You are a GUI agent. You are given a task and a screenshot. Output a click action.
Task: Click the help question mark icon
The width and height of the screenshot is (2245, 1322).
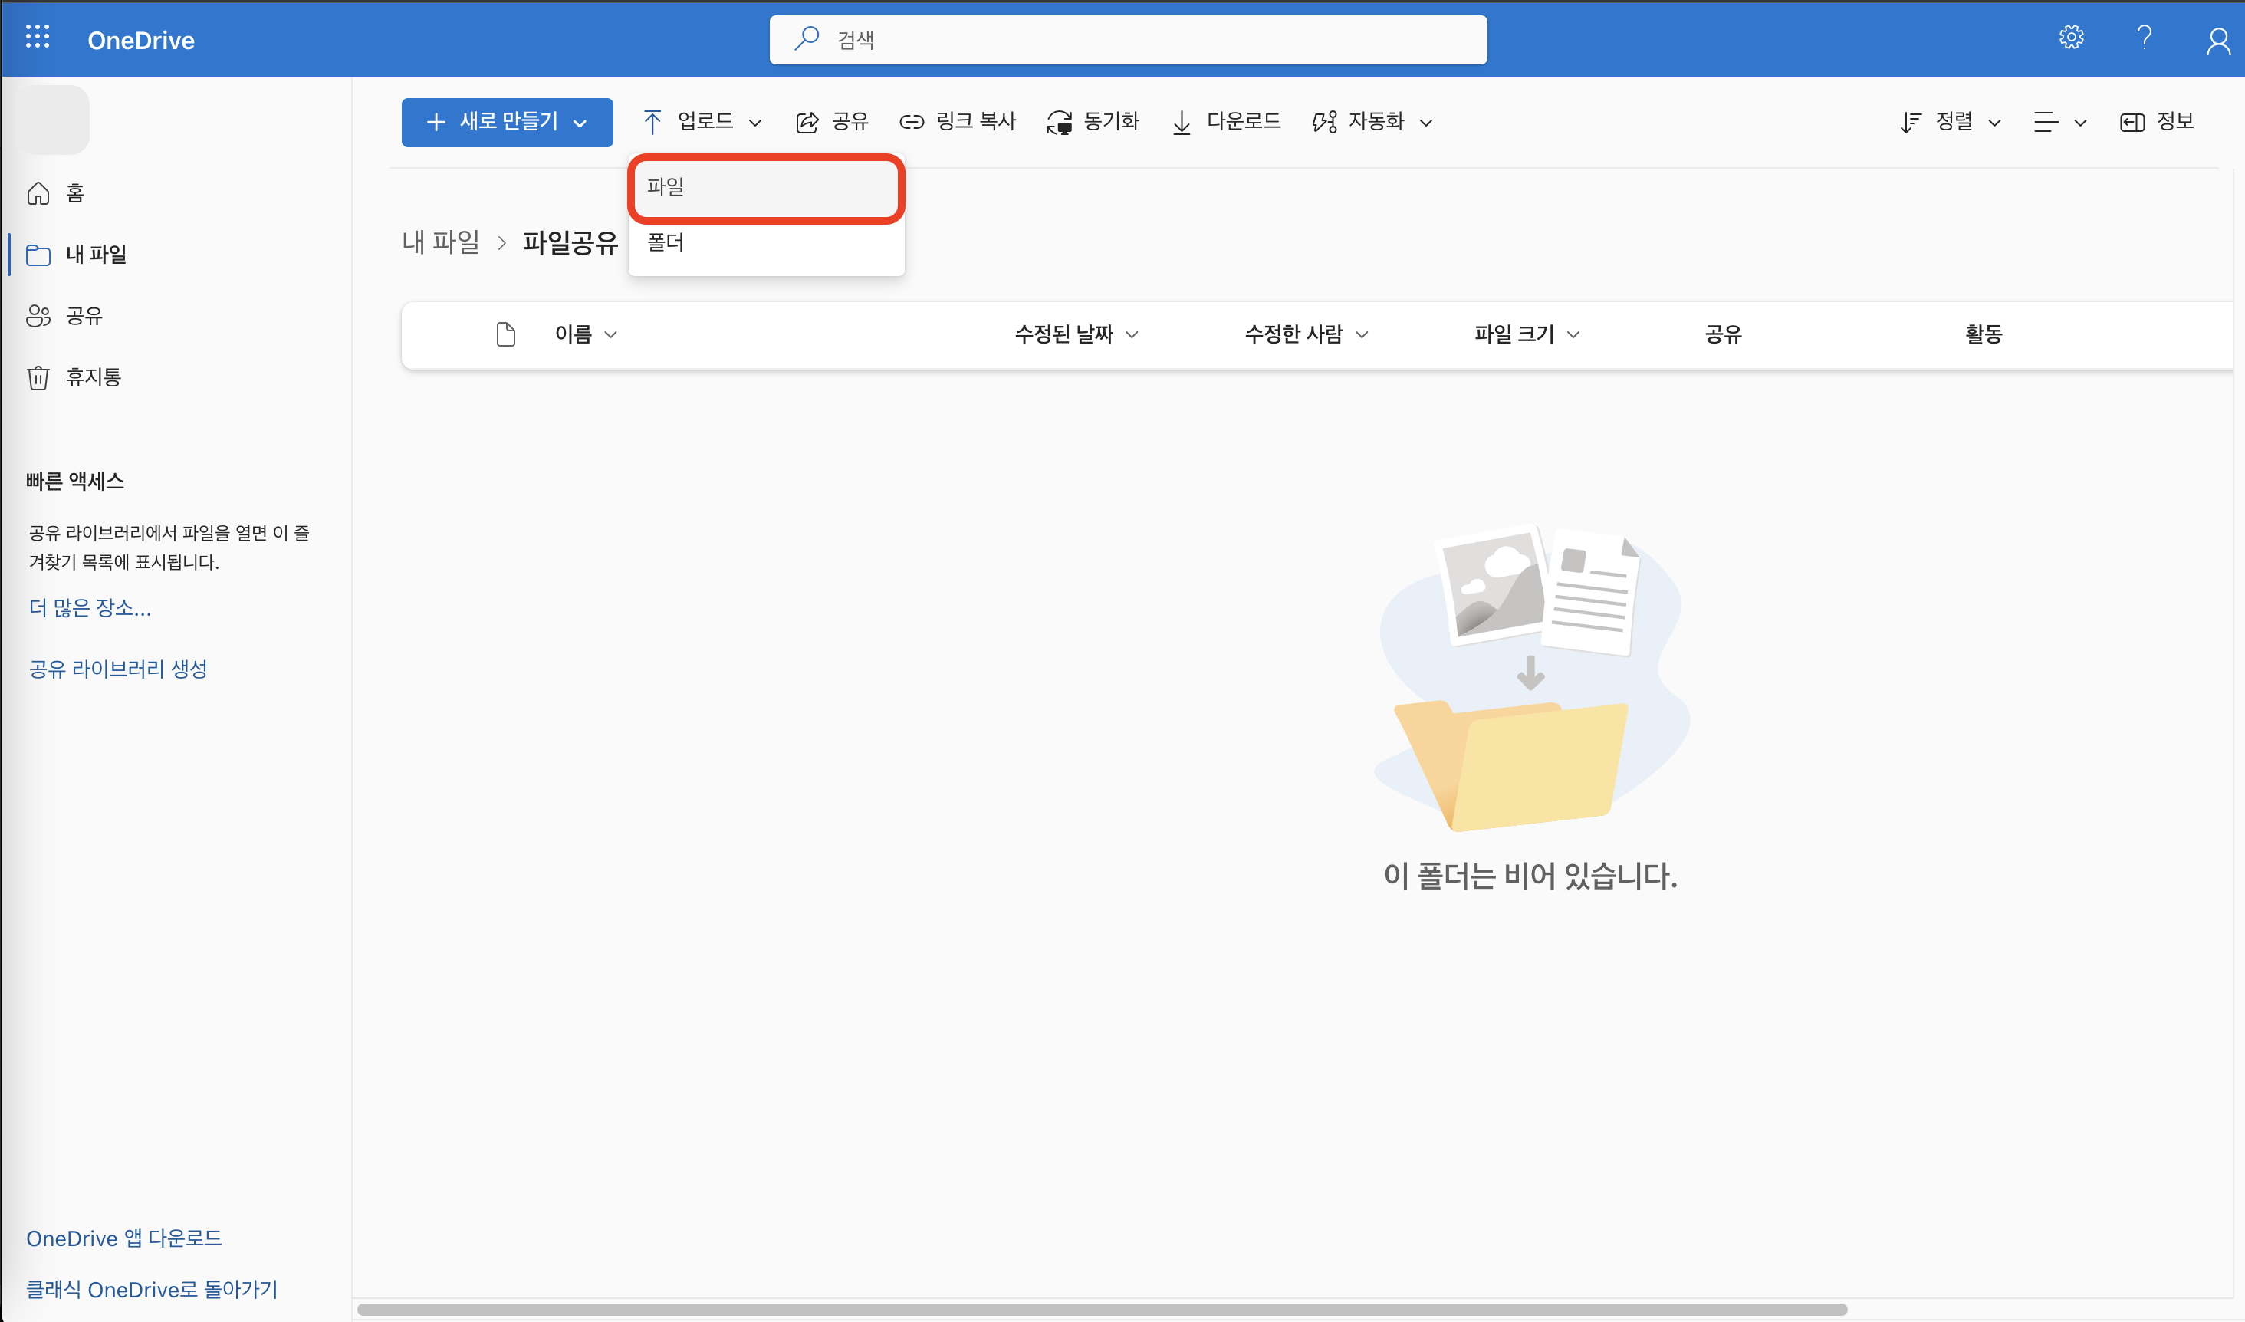tap(2144, 38)
